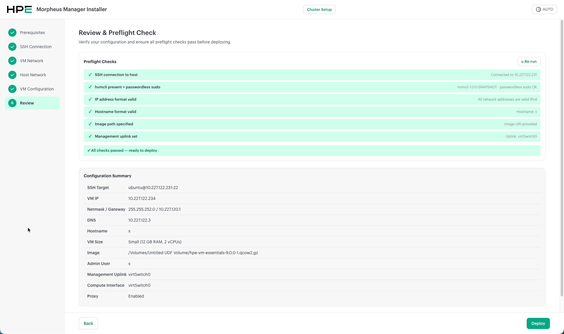Click the VM Configuration step checkmark icon
Screen dimensions: 564x334
12,89
